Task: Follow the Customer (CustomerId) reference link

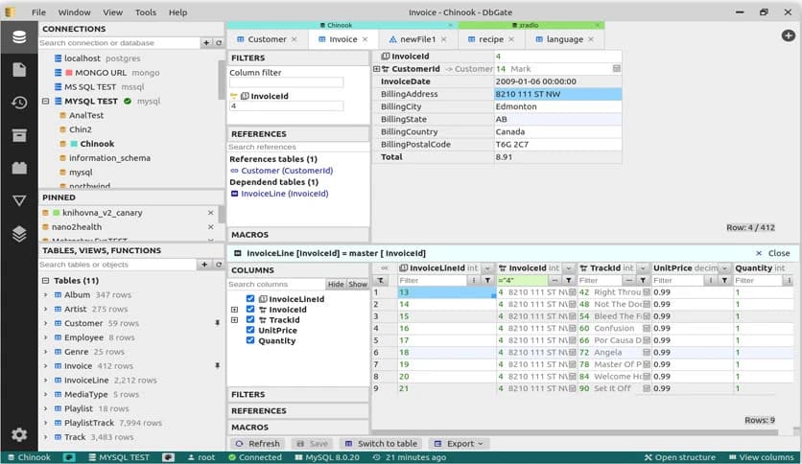Action: [x=287, y=171]
